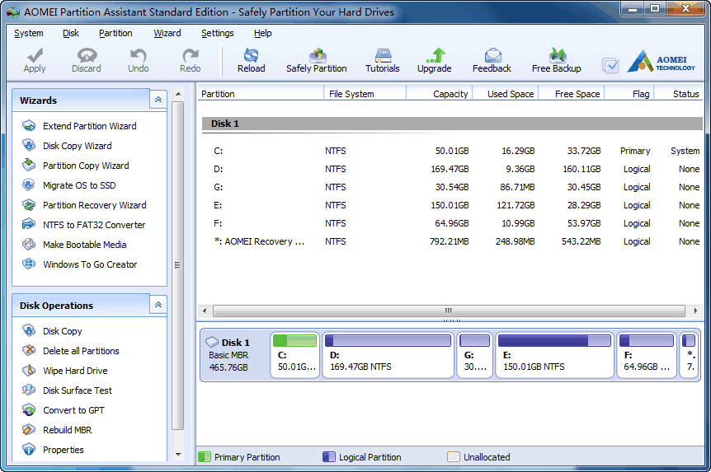Select the C: partition block in disk map
This screenshot has height=472, width=711.
tap(295, 355)
